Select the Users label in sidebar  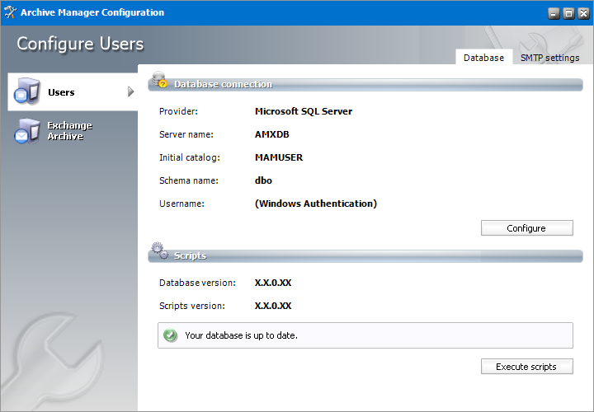61,92
